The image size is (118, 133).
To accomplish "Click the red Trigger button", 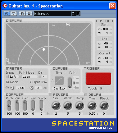I will tap(98, 79).
